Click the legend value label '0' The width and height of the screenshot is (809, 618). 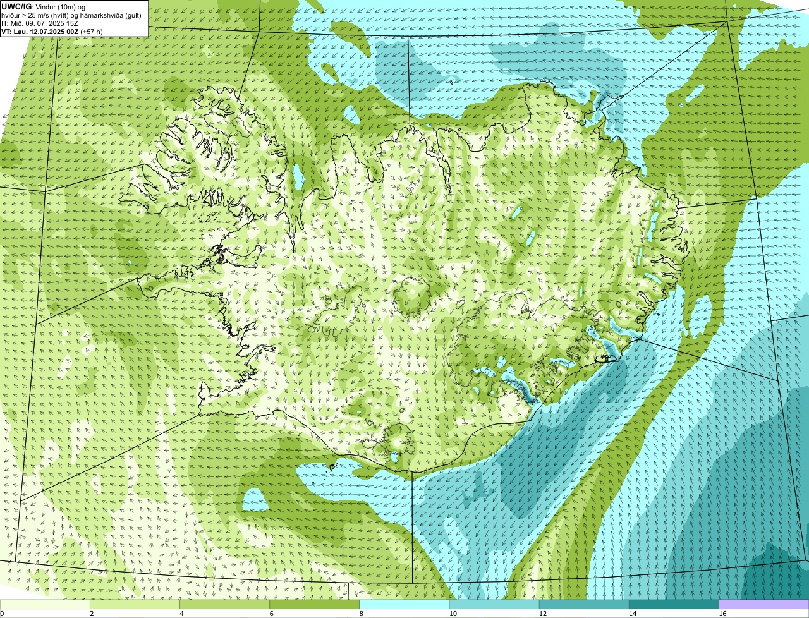click(x=2, y=614)
